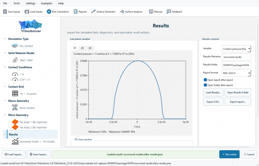Screen dimensions: 259x166
Task: Click the Cancel button at bottom right
Action: tap(249, 154)
